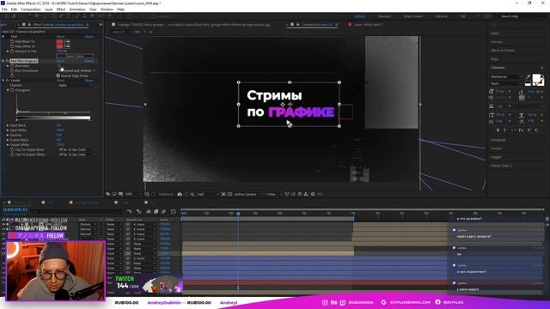Open Active Camera view dropdown
This screenshot has height=309, width=550.
point(248,194)
